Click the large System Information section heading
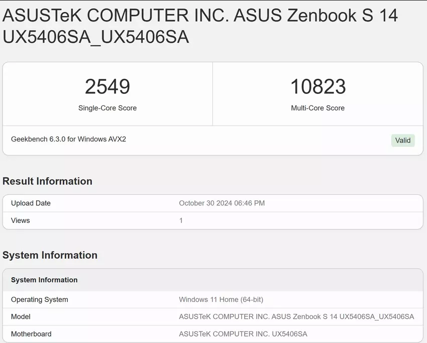The width and height of the screenshot is (427, 343). [x=50, y=255]
